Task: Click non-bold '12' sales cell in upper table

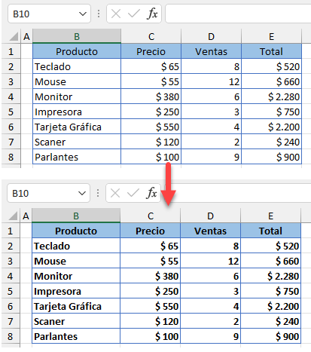Action: pos(212,81)
